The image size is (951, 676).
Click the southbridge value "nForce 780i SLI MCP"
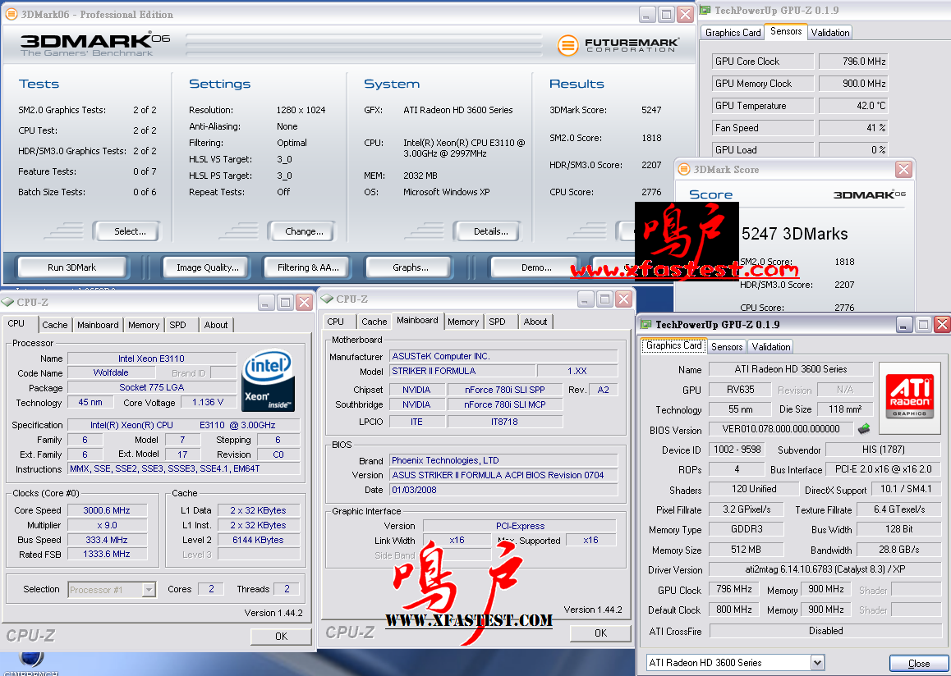pos(504,404)
